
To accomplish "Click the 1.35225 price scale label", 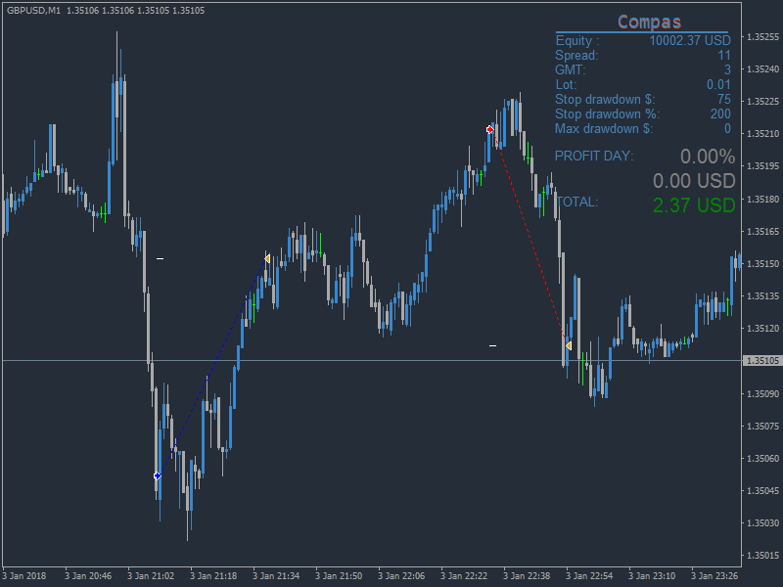I will pos(762,102).
